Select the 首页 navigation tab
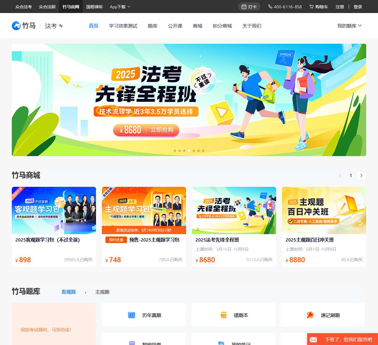Viewport: 378px width, 345px height. pos(94,26)
